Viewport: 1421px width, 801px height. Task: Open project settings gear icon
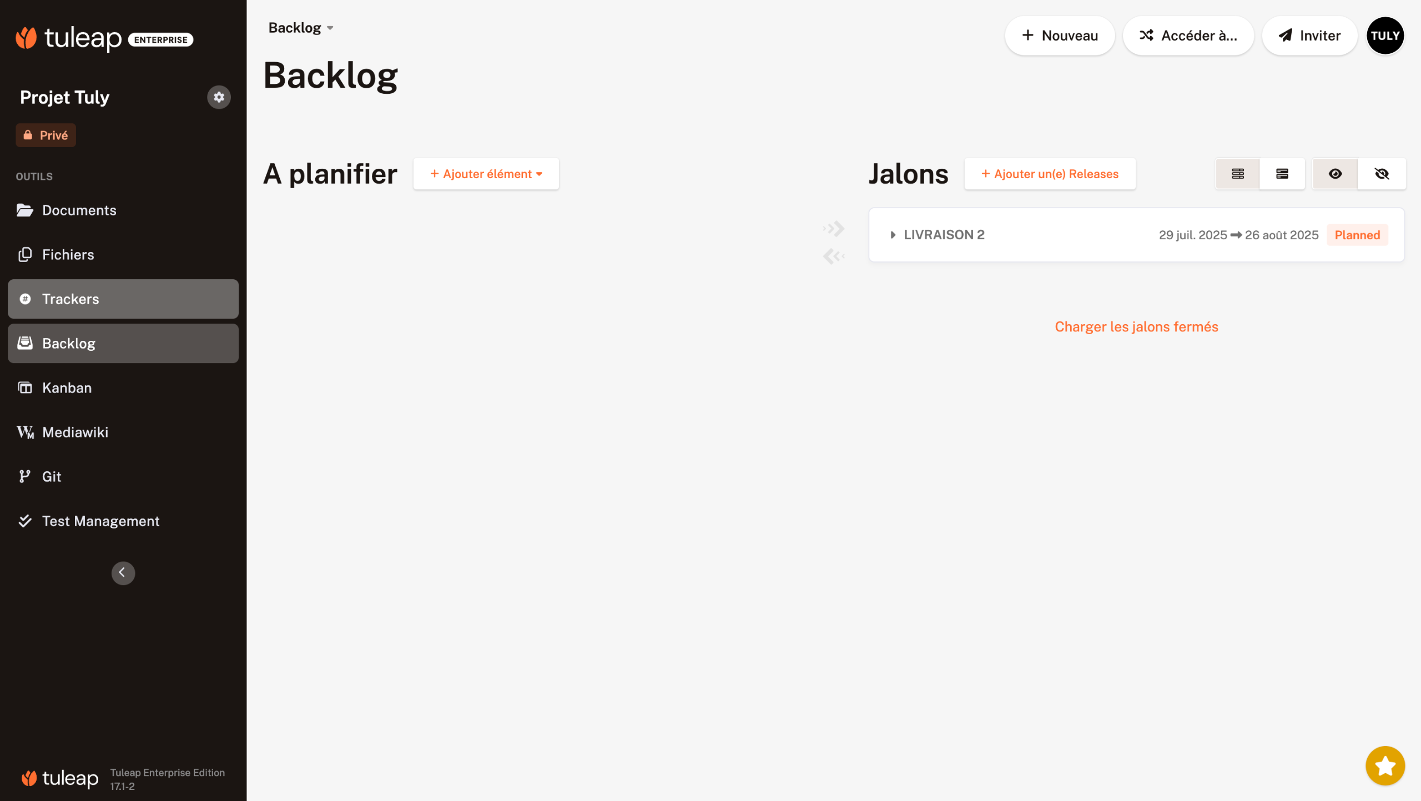click(x=219, y=97)
